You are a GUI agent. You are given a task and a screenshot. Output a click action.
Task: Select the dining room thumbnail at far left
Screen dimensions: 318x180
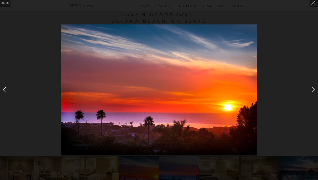pyautogui.click(x=19, y=168)
